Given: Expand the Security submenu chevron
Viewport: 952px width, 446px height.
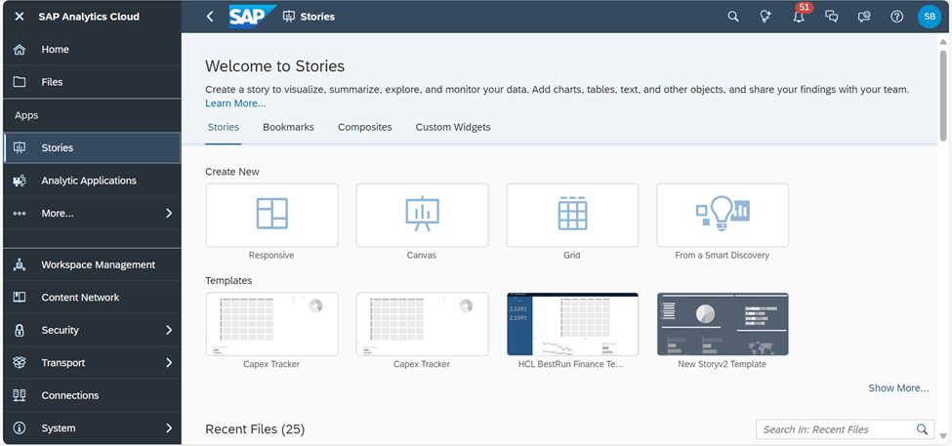Looking at the screenshot, I should 169,330.
